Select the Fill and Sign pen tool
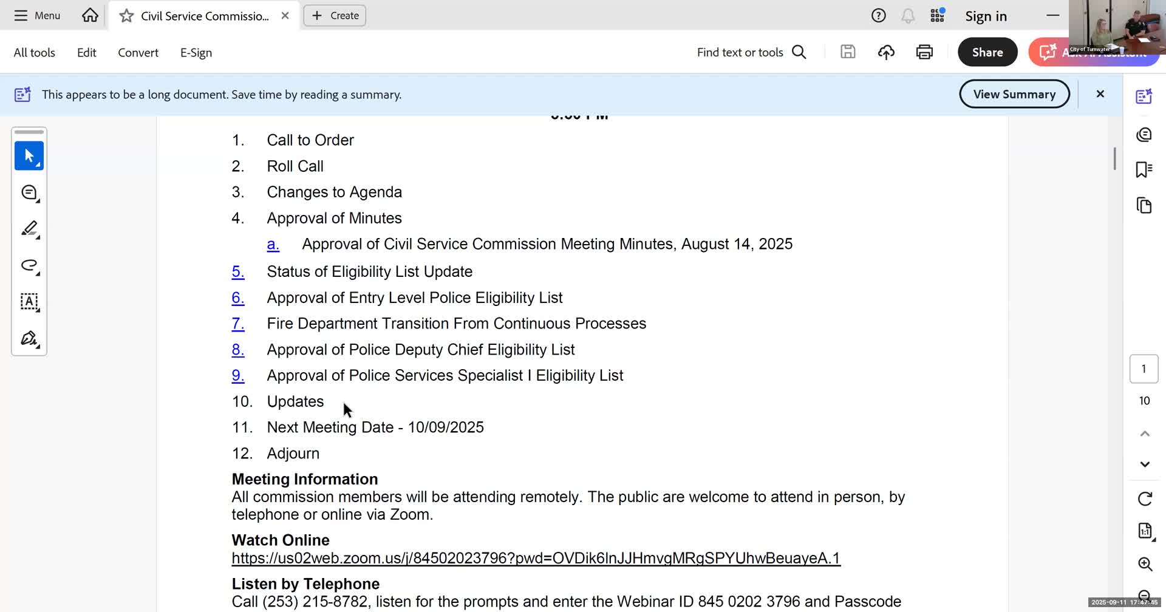This screenshot has width=1166, height=612. 29,338
